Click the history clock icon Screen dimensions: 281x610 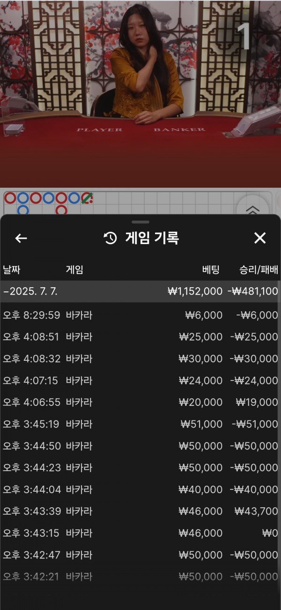click(110, 238)
